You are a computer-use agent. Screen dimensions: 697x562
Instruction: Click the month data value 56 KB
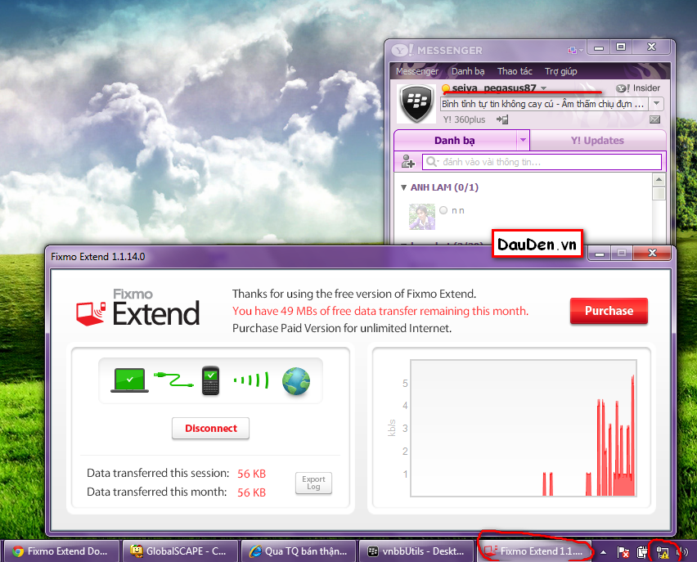coord(252,492)
